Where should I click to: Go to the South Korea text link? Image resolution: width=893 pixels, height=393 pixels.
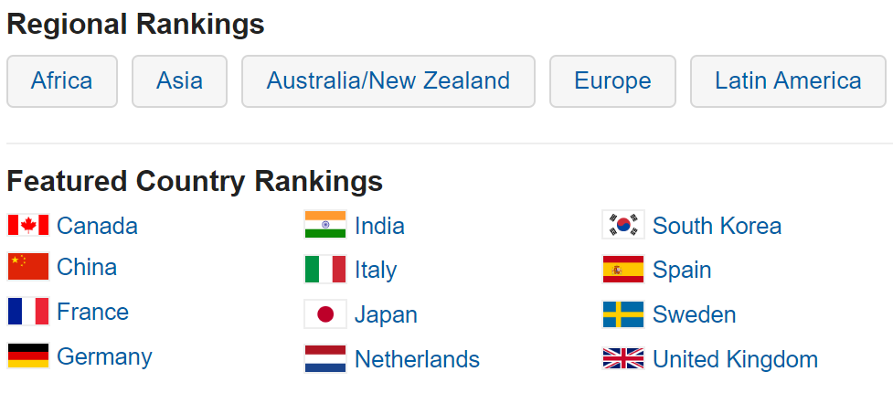(x=717, y=226)
